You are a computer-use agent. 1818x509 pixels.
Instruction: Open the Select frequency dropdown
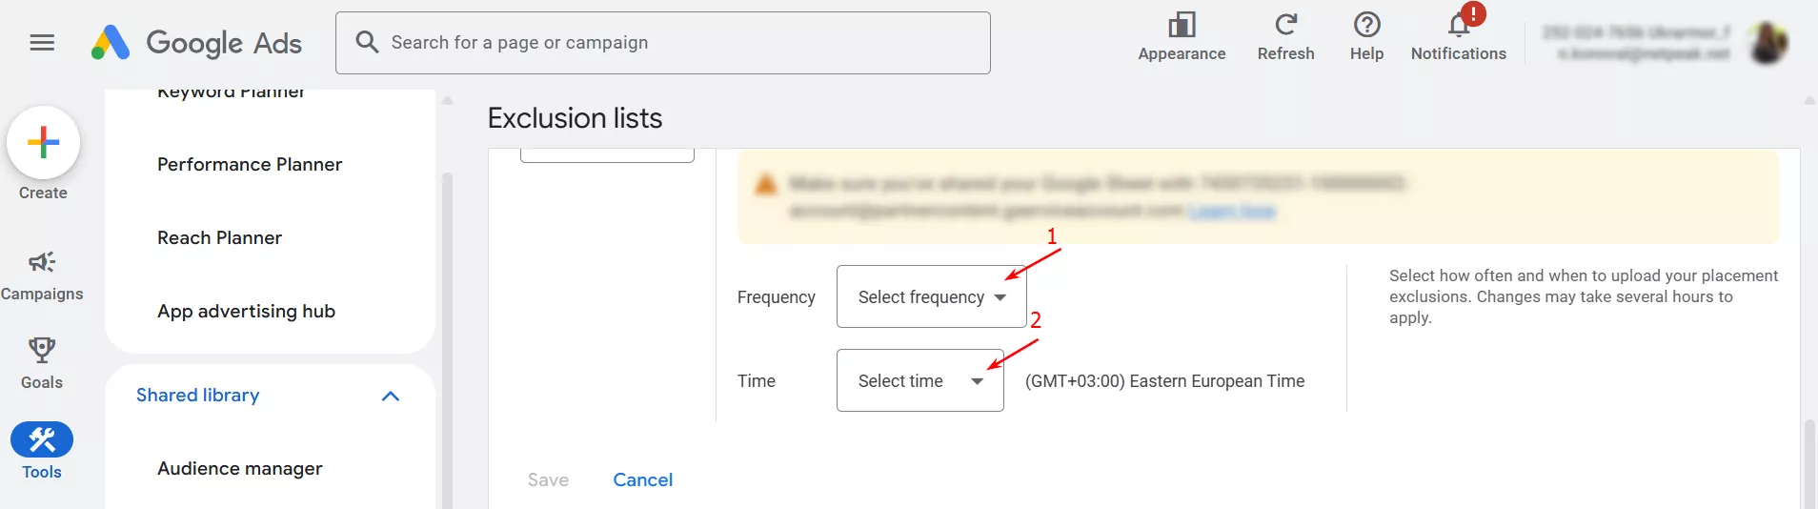pos(931,297)
